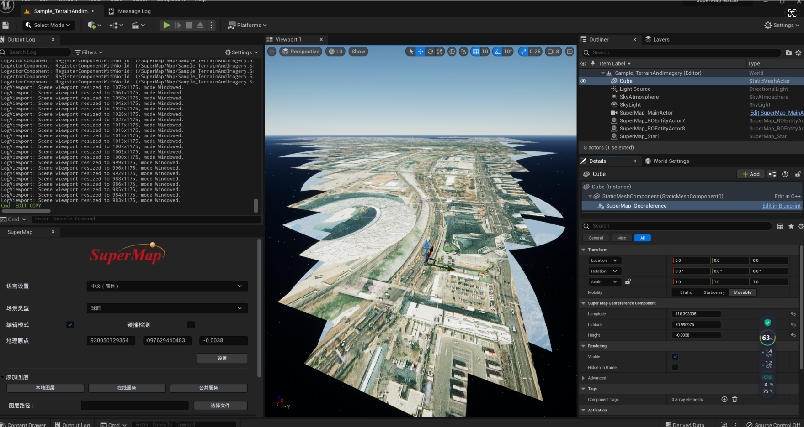Activate the Rotate tool in the viewport toolbar
The width and height of the screenshot is (804, 427).
[430, 52]
